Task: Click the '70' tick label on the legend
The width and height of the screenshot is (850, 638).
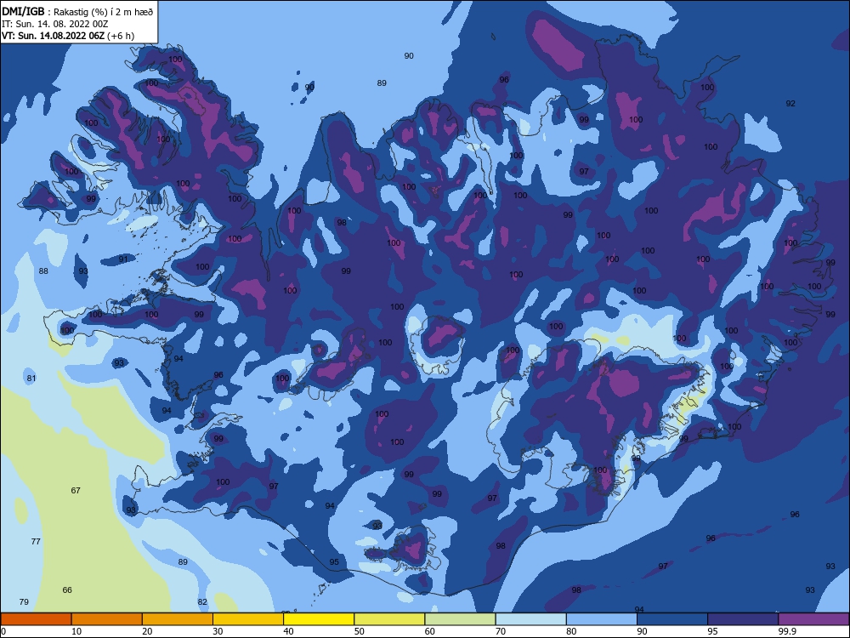Action: point(501,631)
